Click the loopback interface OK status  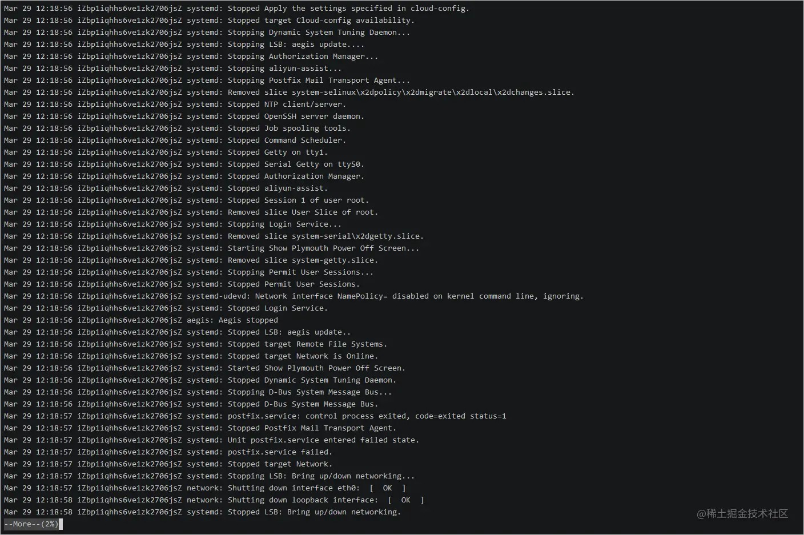[x=405, y=500]
